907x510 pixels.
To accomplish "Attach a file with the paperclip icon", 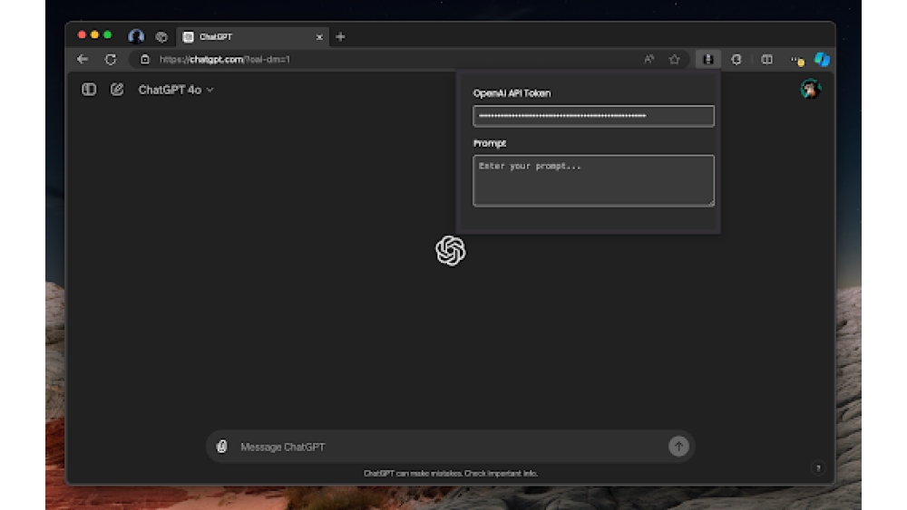I will [221, 447].
